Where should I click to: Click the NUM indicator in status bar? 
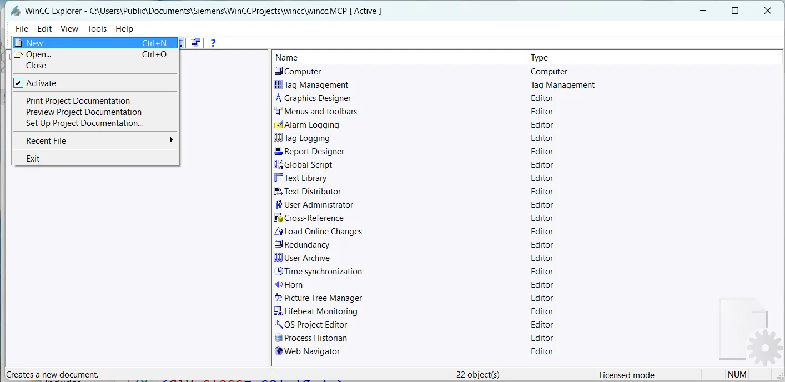click(737, 375)
